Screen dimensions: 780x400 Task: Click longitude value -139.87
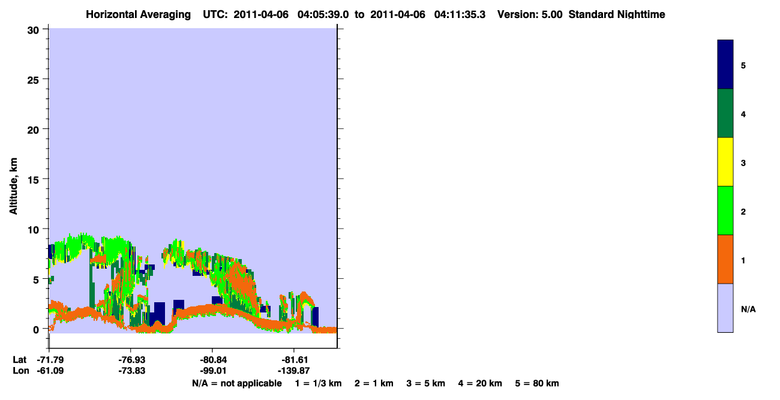click(294, 371)
